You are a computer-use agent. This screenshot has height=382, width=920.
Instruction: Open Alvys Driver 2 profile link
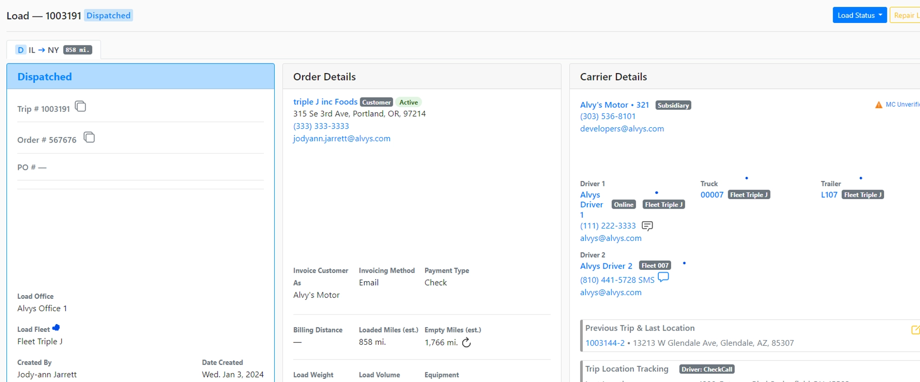[606, 266]
